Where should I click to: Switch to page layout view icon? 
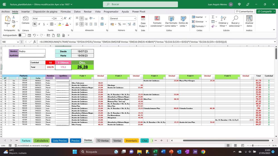coord(235,145)
